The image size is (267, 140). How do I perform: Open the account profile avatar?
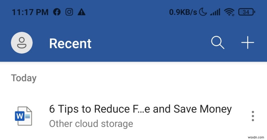click(22, 43)
